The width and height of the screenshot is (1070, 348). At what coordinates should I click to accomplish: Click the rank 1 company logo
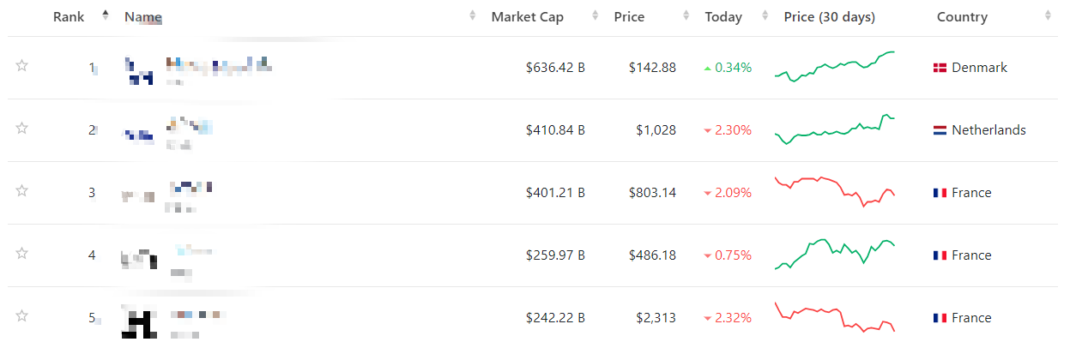click(138, 70)
